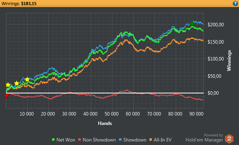Click the Hands x-axis title
This screenshot has width=239, height=145.
coord(105,123)
